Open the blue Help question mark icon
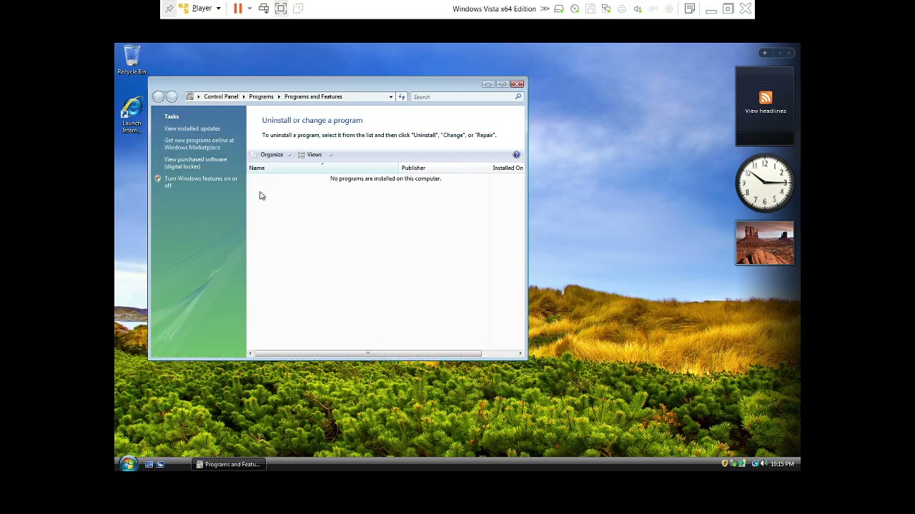 pyautogui.click(x=516, y=154)
